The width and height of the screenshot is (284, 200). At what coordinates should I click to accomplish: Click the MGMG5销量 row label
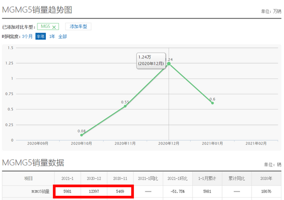(x=40, y=191)
